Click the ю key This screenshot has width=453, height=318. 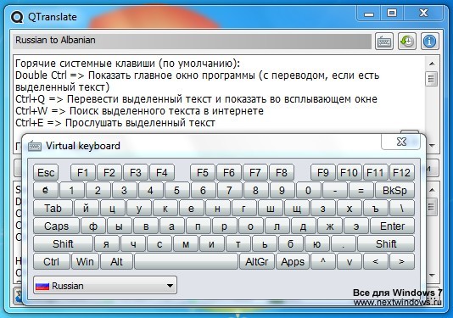click(x=317, y=243)
